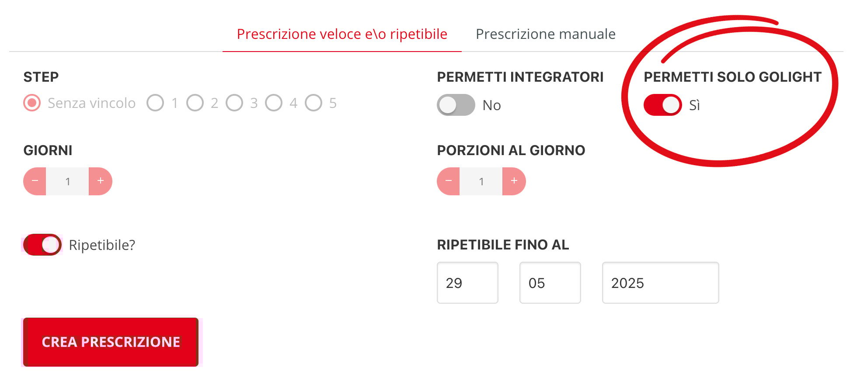Viewport: 850px width, 388px height.
Task: Toggle the Permetti Integratori switch
Action: [x=456, y=105]
